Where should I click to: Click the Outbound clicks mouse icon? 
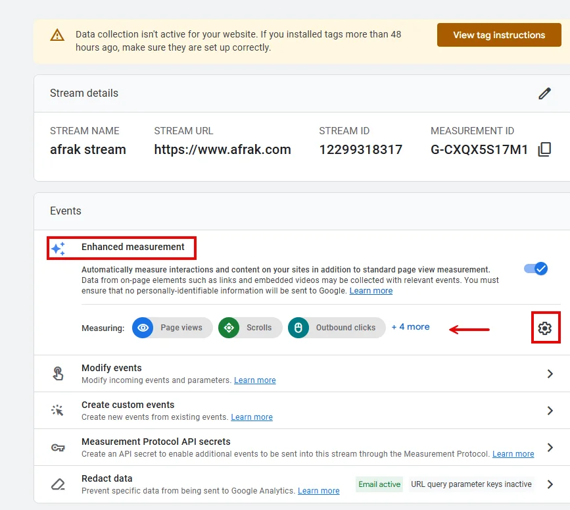point(298,328)
